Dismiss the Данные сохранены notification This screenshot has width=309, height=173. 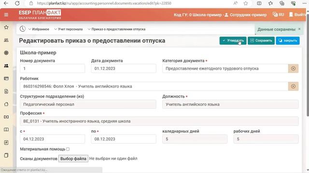[x=299, y=29]
